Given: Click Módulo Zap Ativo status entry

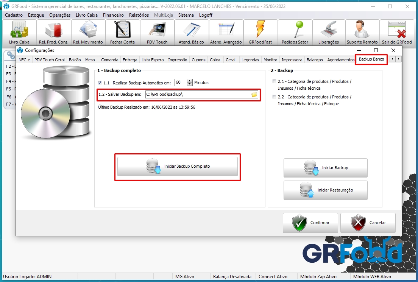Looking at the screenshot, I should pos(318,277).
